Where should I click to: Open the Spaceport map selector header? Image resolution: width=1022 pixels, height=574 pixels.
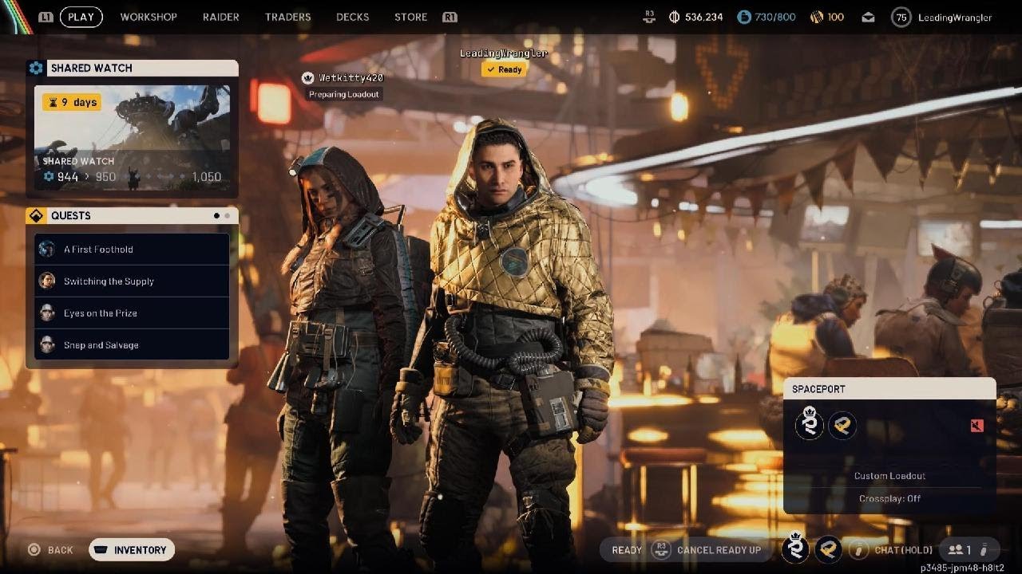click(x=889, y=388)
